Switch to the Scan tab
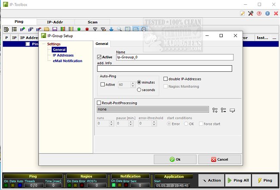280x190 pixels. coord(93,22)
